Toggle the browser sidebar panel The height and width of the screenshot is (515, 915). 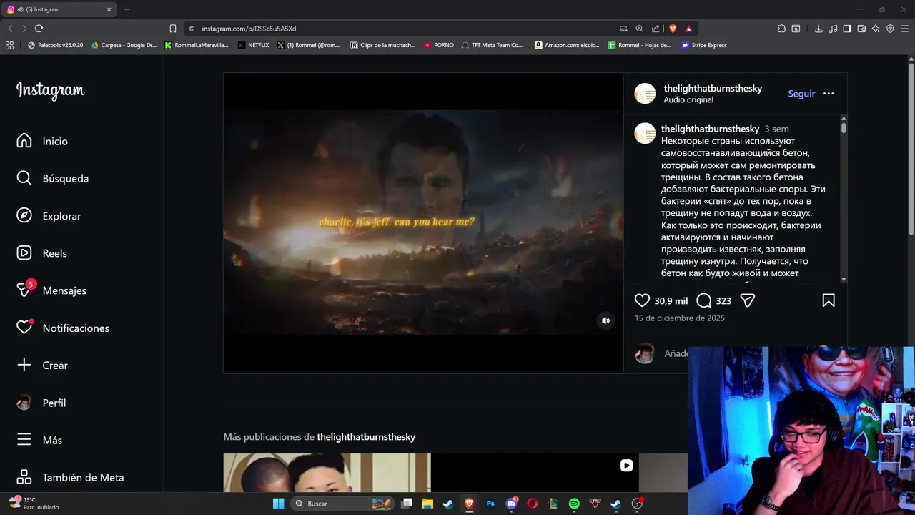[847, 29]
